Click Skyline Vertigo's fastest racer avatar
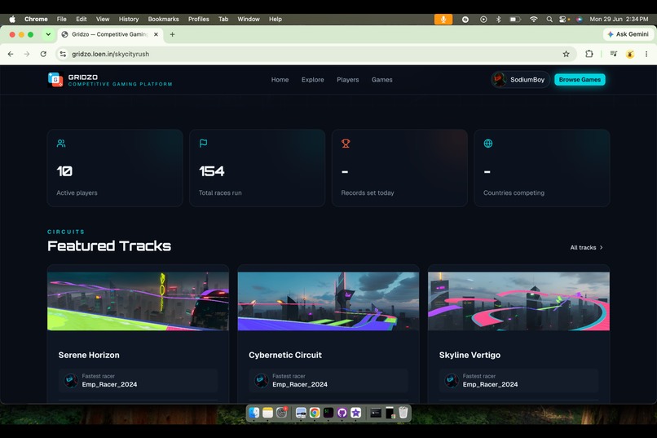This screenshot has width=657, height=438. point(452,381)
